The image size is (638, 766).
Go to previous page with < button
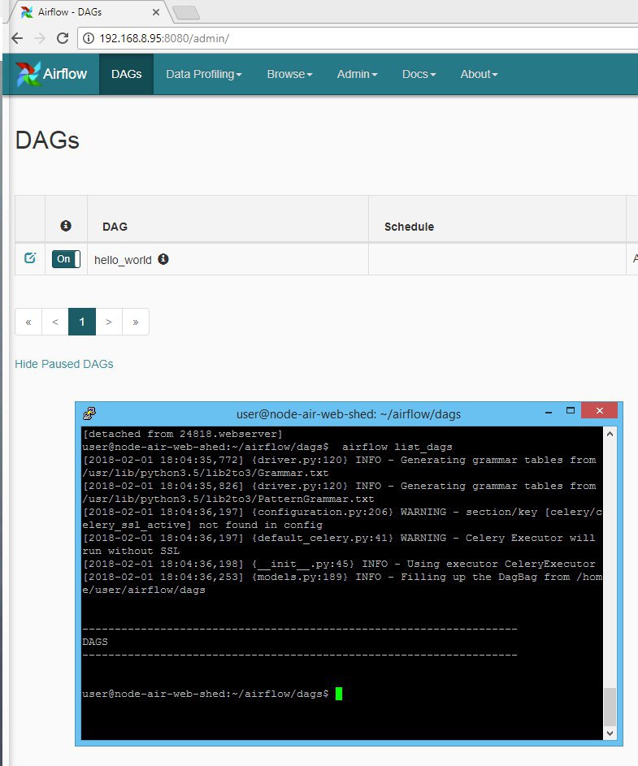click(x=55, y=322)
